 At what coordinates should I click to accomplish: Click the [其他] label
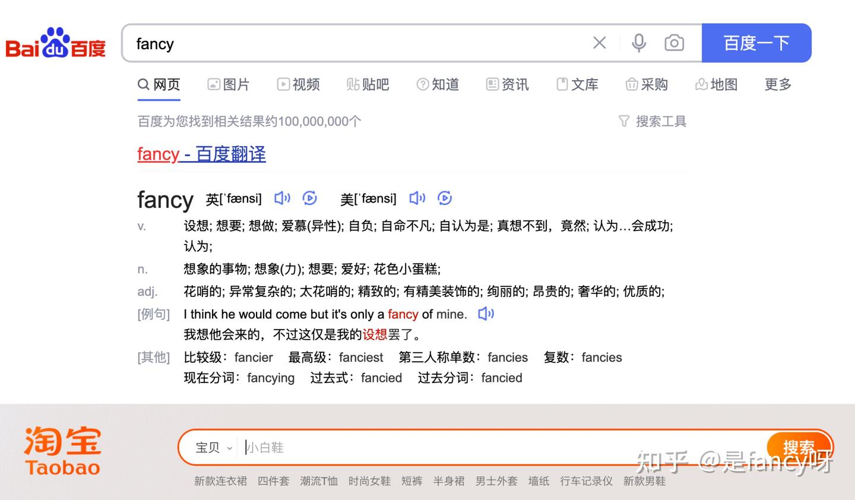154,357
